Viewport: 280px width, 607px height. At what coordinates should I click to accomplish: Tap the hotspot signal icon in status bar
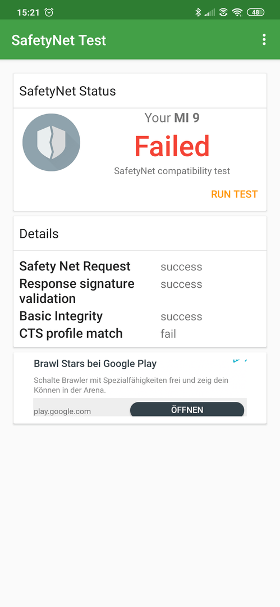(223, 12)
